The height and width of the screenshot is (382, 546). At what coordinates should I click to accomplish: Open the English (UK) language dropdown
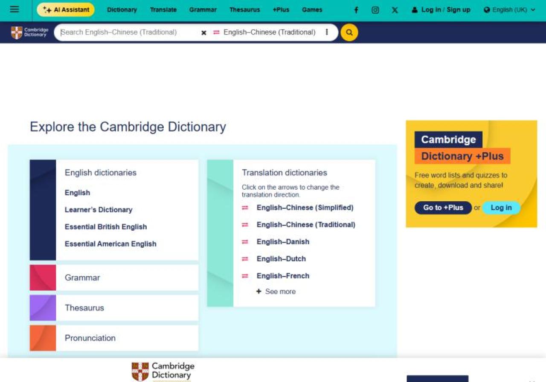(x=509, y=10)
